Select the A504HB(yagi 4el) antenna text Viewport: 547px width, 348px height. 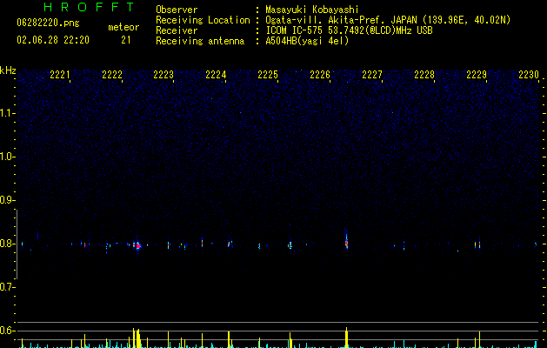click(x=307, y=41)
